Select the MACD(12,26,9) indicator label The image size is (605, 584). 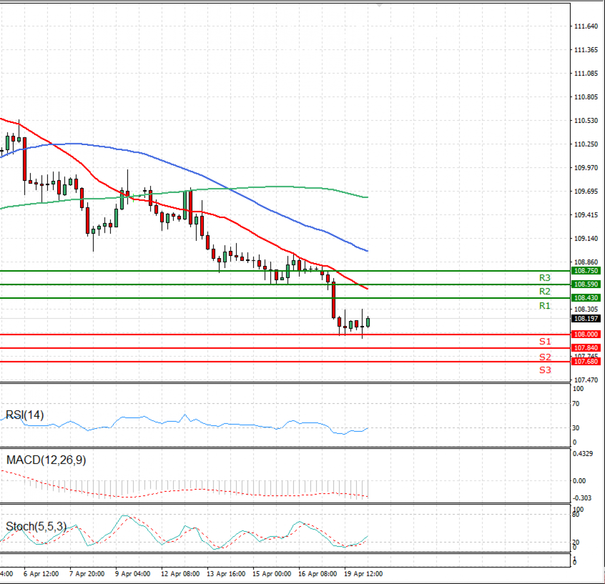(x=46, y=460)
